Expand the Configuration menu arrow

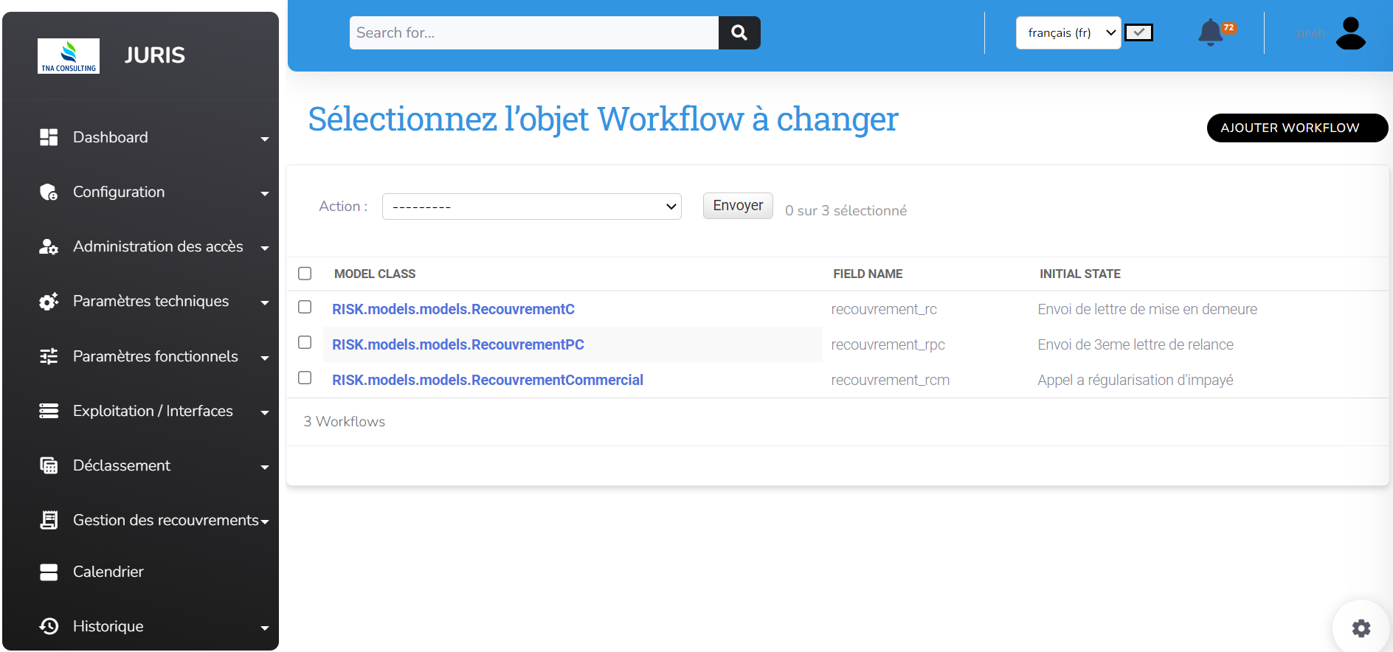coord(265,193)
